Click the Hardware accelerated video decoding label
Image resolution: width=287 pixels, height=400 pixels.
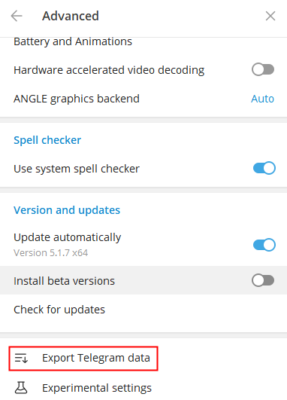pyautogui.click(x=109, y=70)
